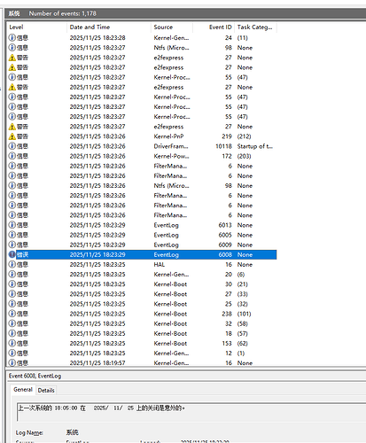
Task: Click the info icon on the Kernel-Gen event 12 row
Action: coord(12,353)
